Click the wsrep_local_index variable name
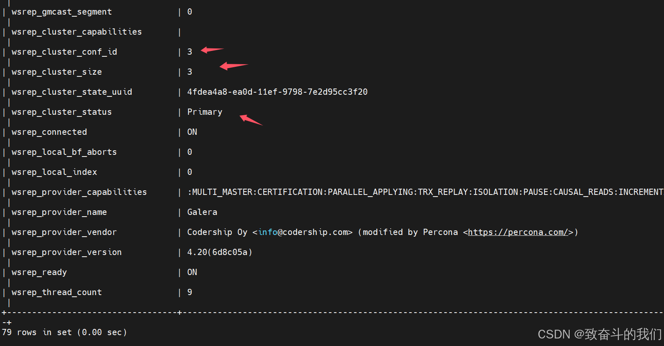This screenshot has width=664, height=346. (x=54, y=172)
